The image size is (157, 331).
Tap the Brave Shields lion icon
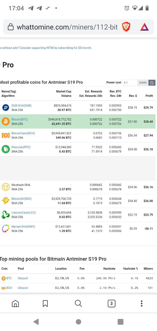click(126, 27)
